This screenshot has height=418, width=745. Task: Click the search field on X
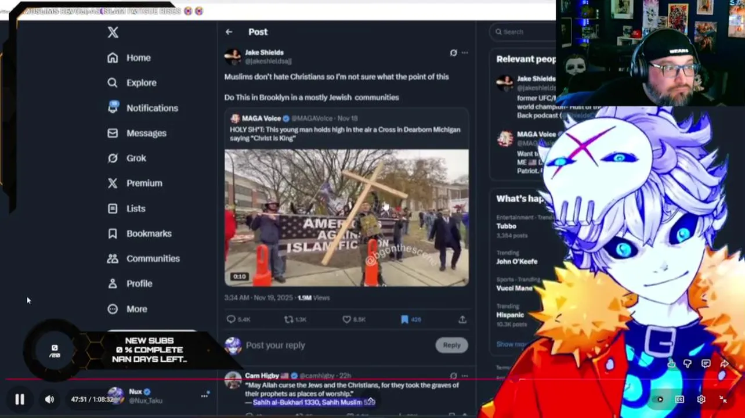coord(522,32)
